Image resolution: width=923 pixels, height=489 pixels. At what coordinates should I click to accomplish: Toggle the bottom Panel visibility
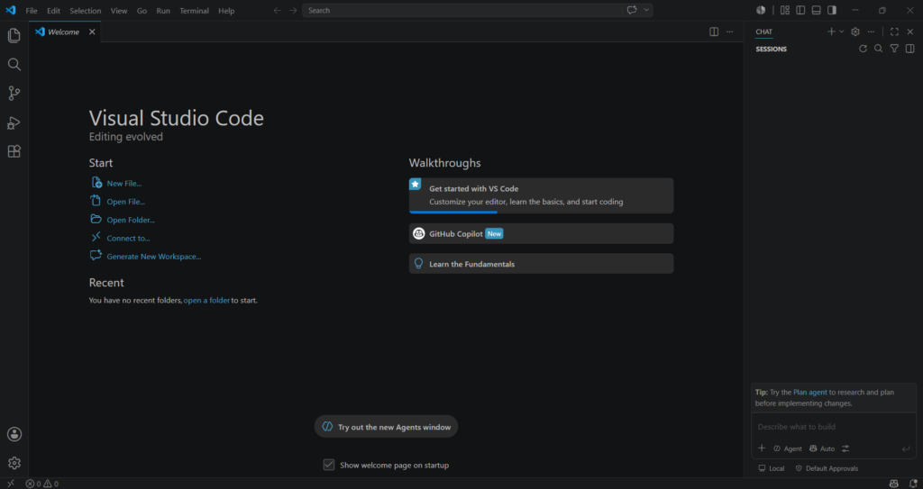point(816,10)
